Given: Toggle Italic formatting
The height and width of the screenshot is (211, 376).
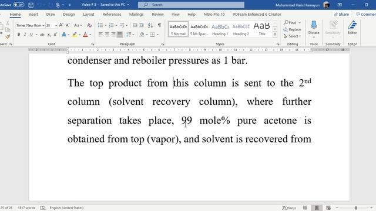Looking at the screenshot, I should pos(25,35).
